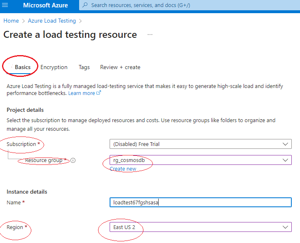Open the Learn more link
Viewport: 300px width, 243px height.
[x=82, y=93]
